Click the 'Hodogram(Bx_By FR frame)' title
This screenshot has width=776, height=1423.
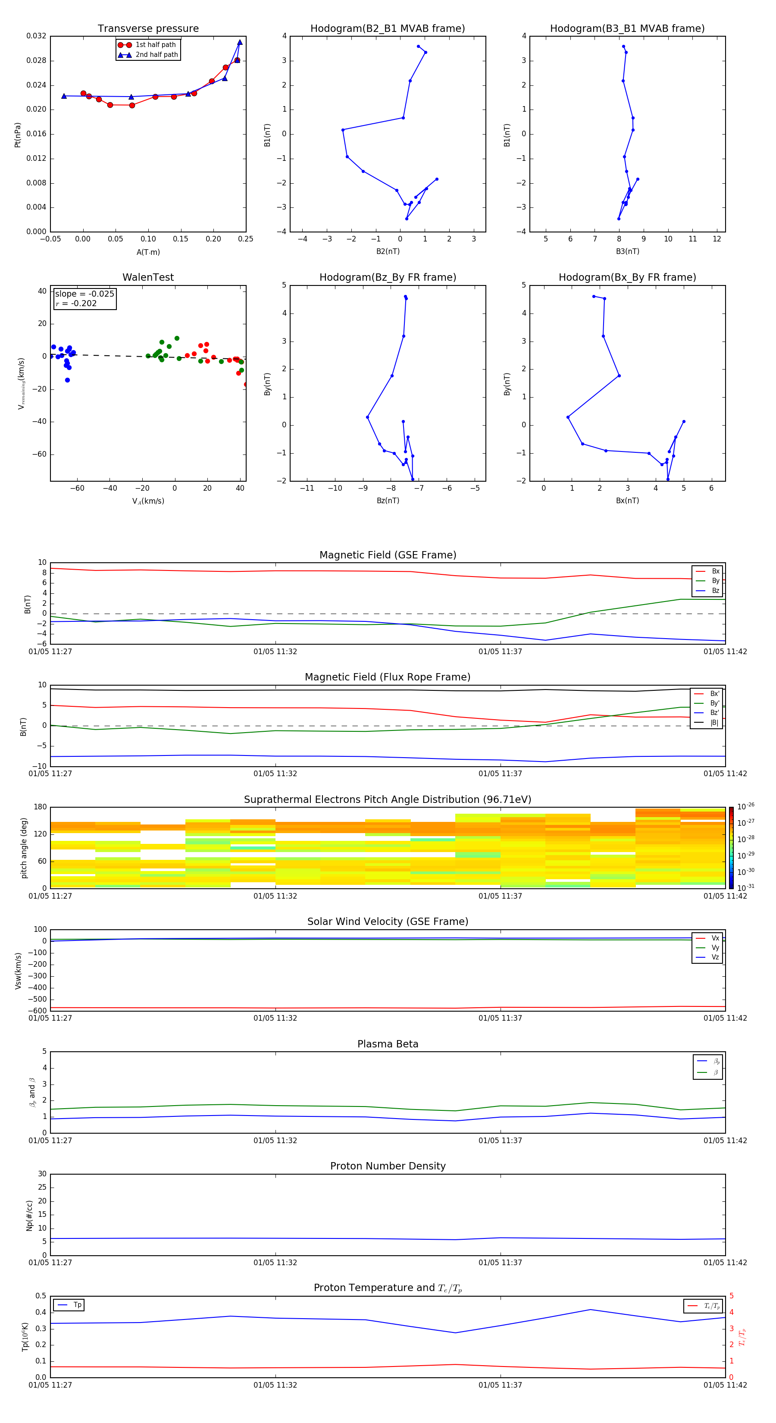click(x=627, y=277)
